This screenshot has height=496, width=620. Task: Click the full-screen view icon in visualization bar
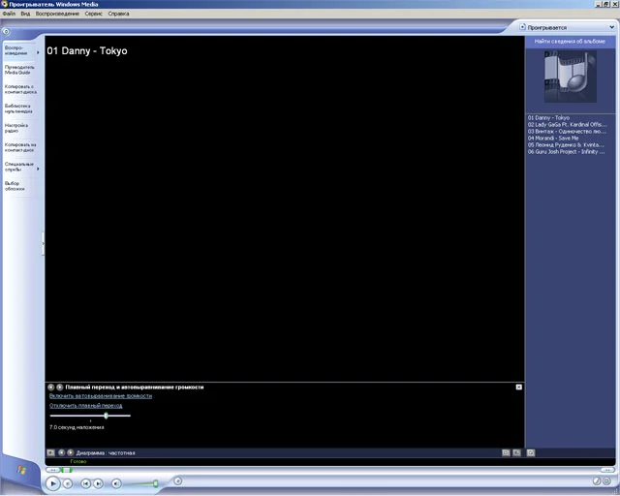tap(506, 452)
